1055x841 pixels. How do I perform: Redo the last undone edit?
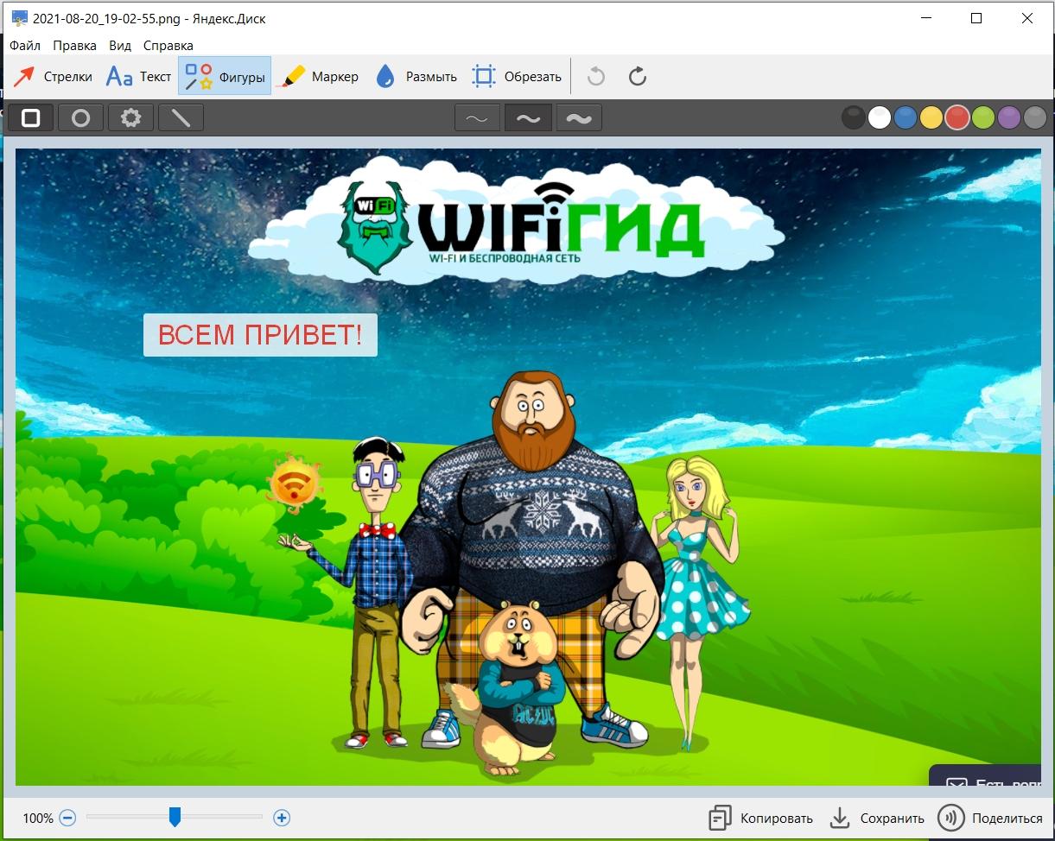638,77
